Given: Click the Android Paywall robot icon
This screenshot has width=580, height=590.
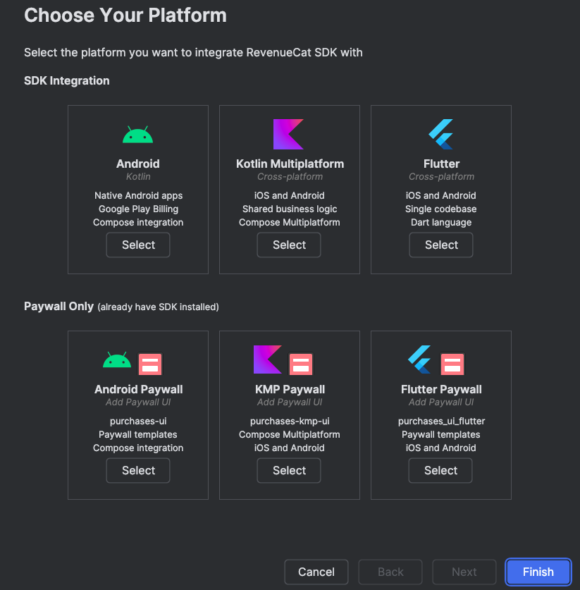Looking at the screenshot, I should click(x=117, y=361).
